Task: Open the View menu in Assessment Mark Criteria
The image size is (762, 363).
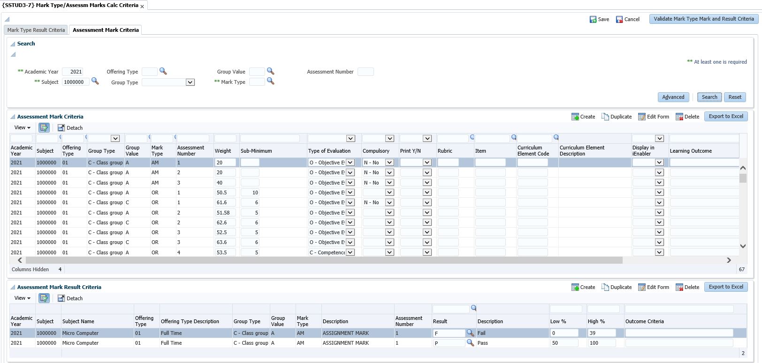Action: [22, 127]
